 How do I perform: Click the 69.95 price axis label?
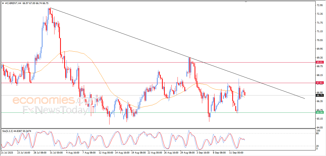320,49
